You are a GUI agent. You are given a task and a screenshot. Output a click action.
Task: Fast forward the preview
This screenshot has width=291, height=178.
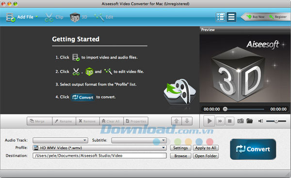[220, 121]
